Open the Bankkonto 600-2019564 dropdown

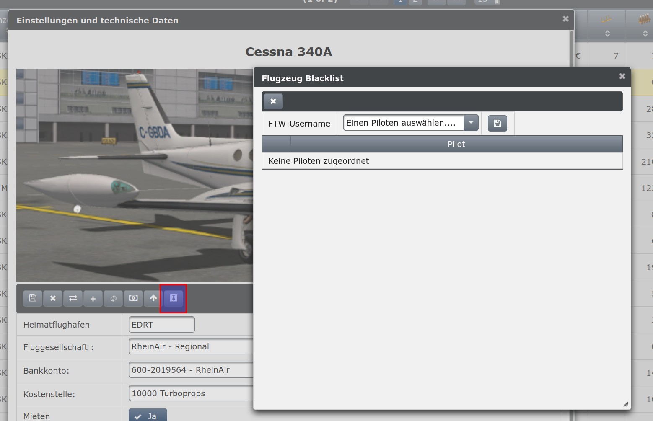191,370
